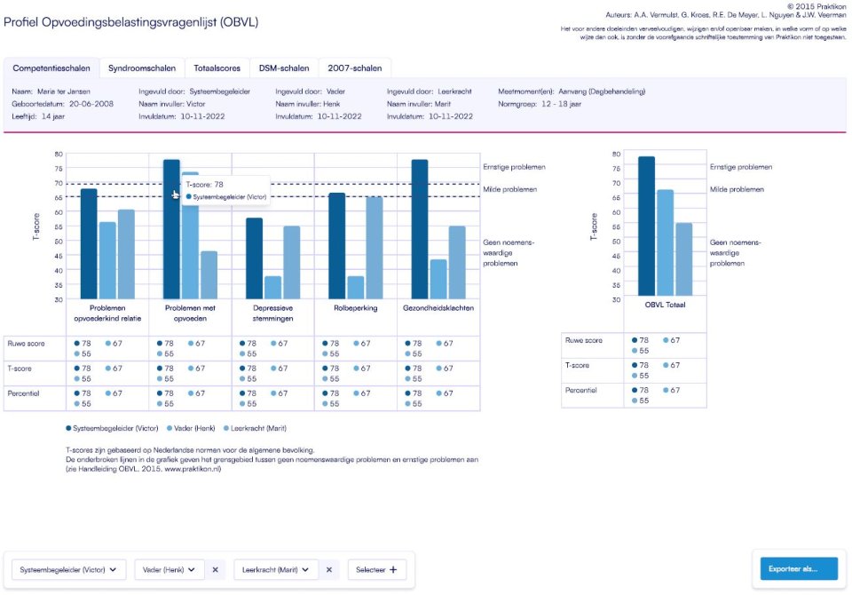This screenshot has width=852, height=595.
Task: Select the shortest bar under Rolbeperking
Action: 356,287
